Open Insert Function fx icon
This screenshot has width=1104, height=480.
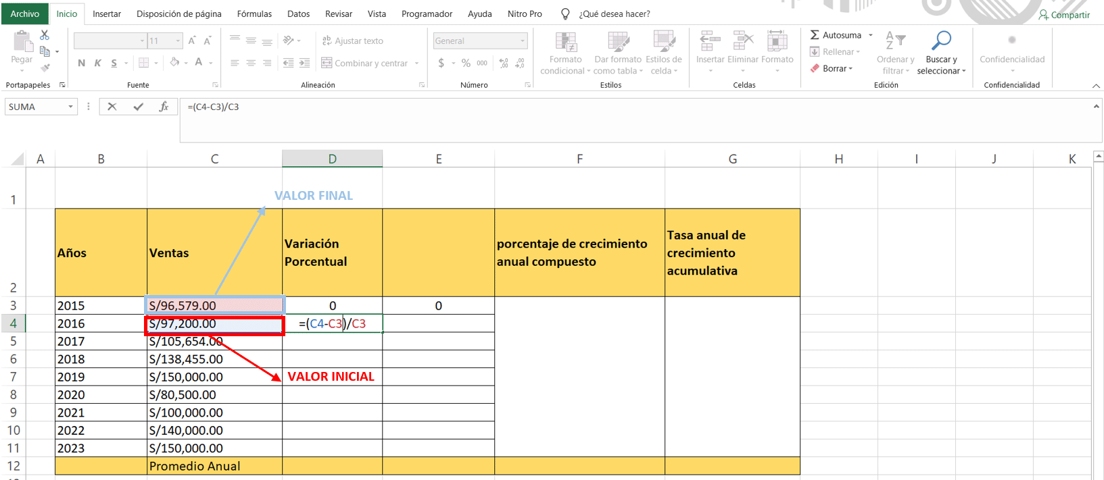[164, 107]
